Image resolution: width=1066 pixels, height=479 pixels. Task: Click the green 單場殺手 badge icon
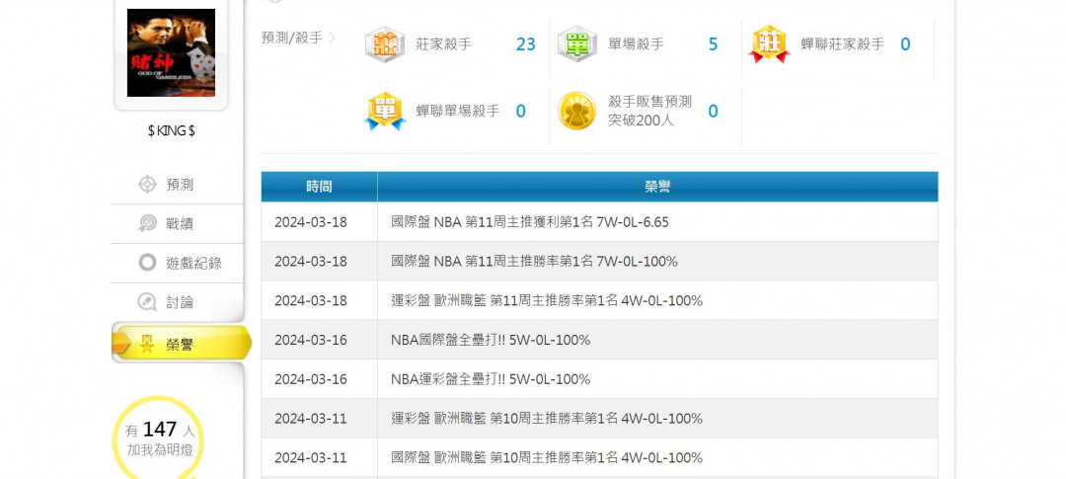pos(576,44)
